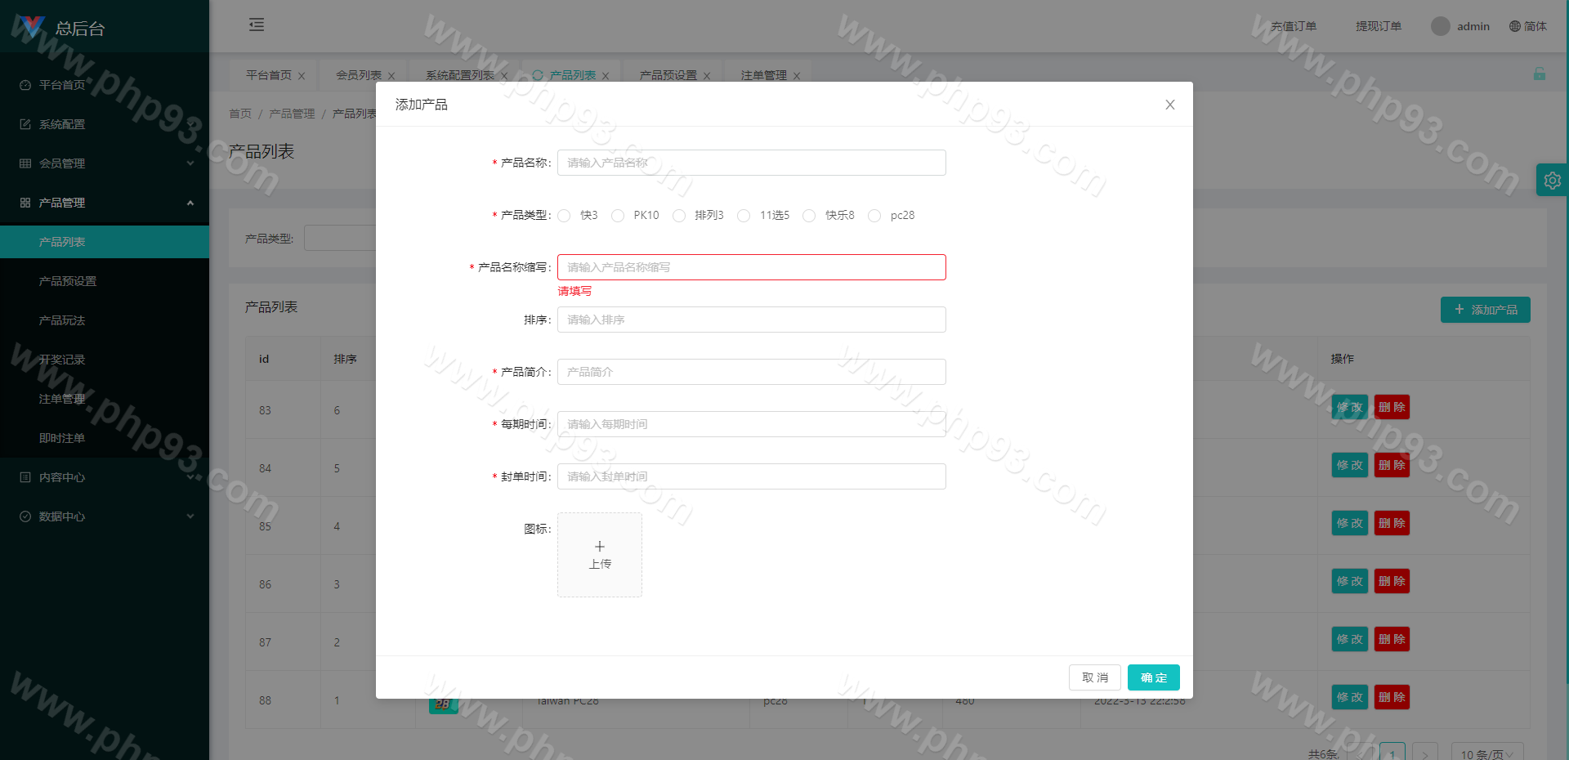
Task: Close the 平台首页 tab using its x
Action: coord(302,76)
